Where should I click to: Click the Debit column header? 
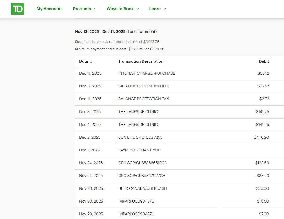pos(264,61)
